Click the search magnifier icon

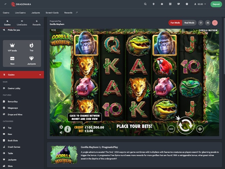click(x=145, y=4)
